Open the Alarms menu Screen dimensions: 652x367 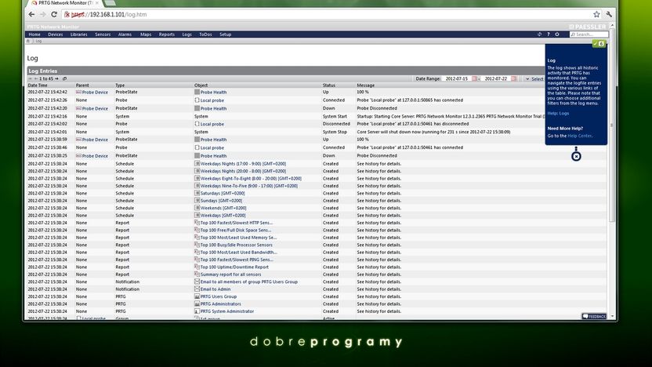(125, 35)
